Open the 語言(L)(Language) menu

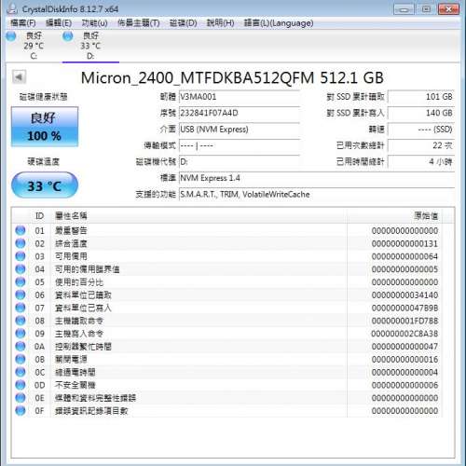point(279,23)
